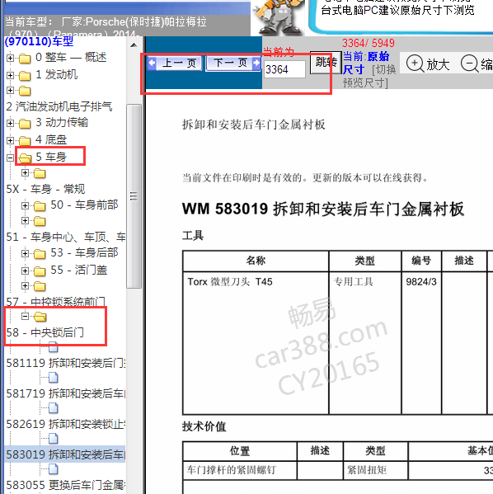493x494 pixels.
Task: Expand the 4 底盘 folder
Action: click(10, 140)
